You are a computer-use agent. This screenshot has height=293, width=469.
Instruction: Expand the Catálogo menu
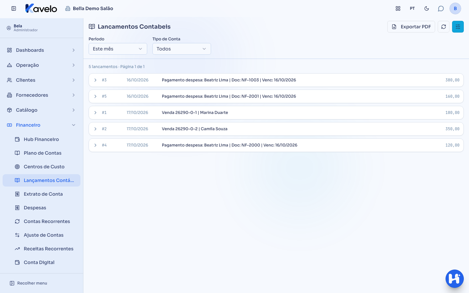pos(41,110)
